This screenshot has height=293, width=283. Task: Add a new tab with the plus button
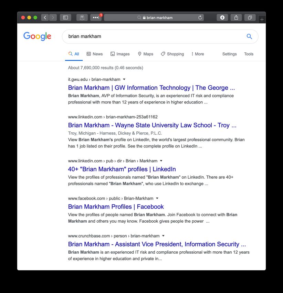262,19
